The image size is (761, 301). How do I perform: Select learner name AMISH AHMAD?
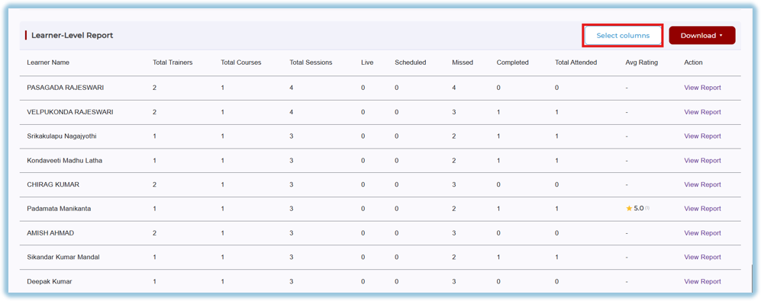50,233
